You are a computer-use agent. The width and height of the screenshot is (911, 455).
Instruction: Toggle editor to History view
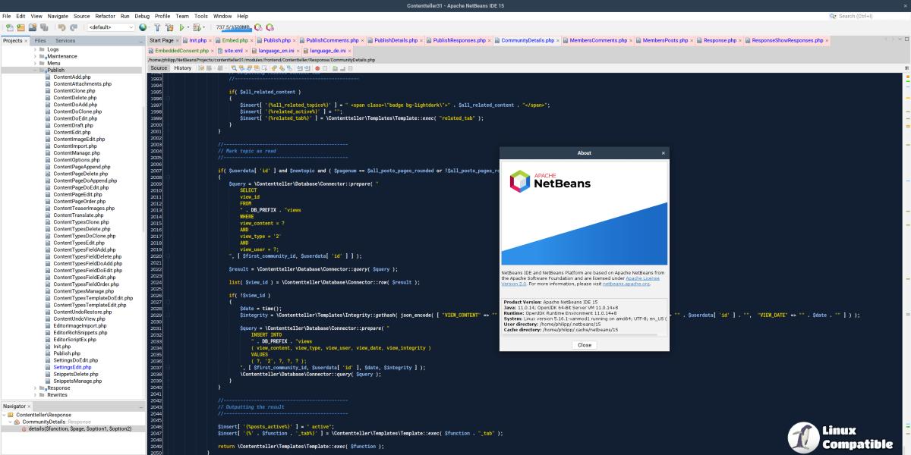(x=182, y=68)
